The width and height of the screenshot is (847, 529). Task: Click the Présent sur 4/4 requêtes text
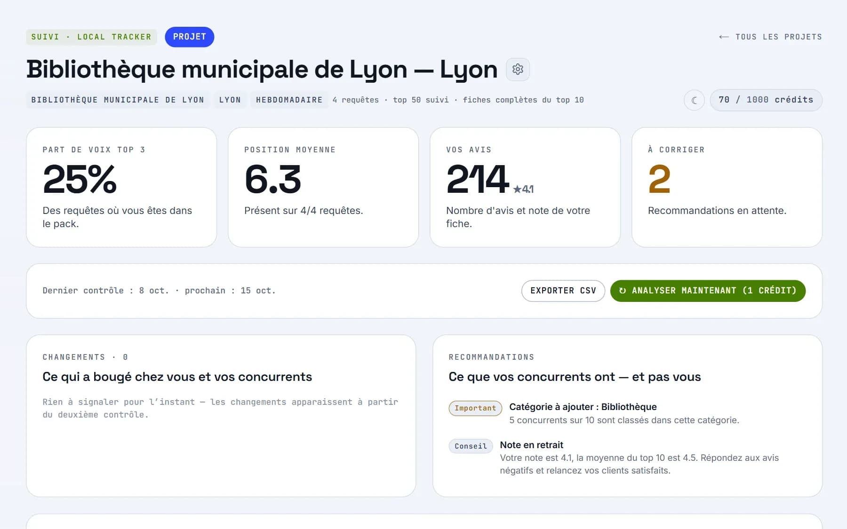304,211
